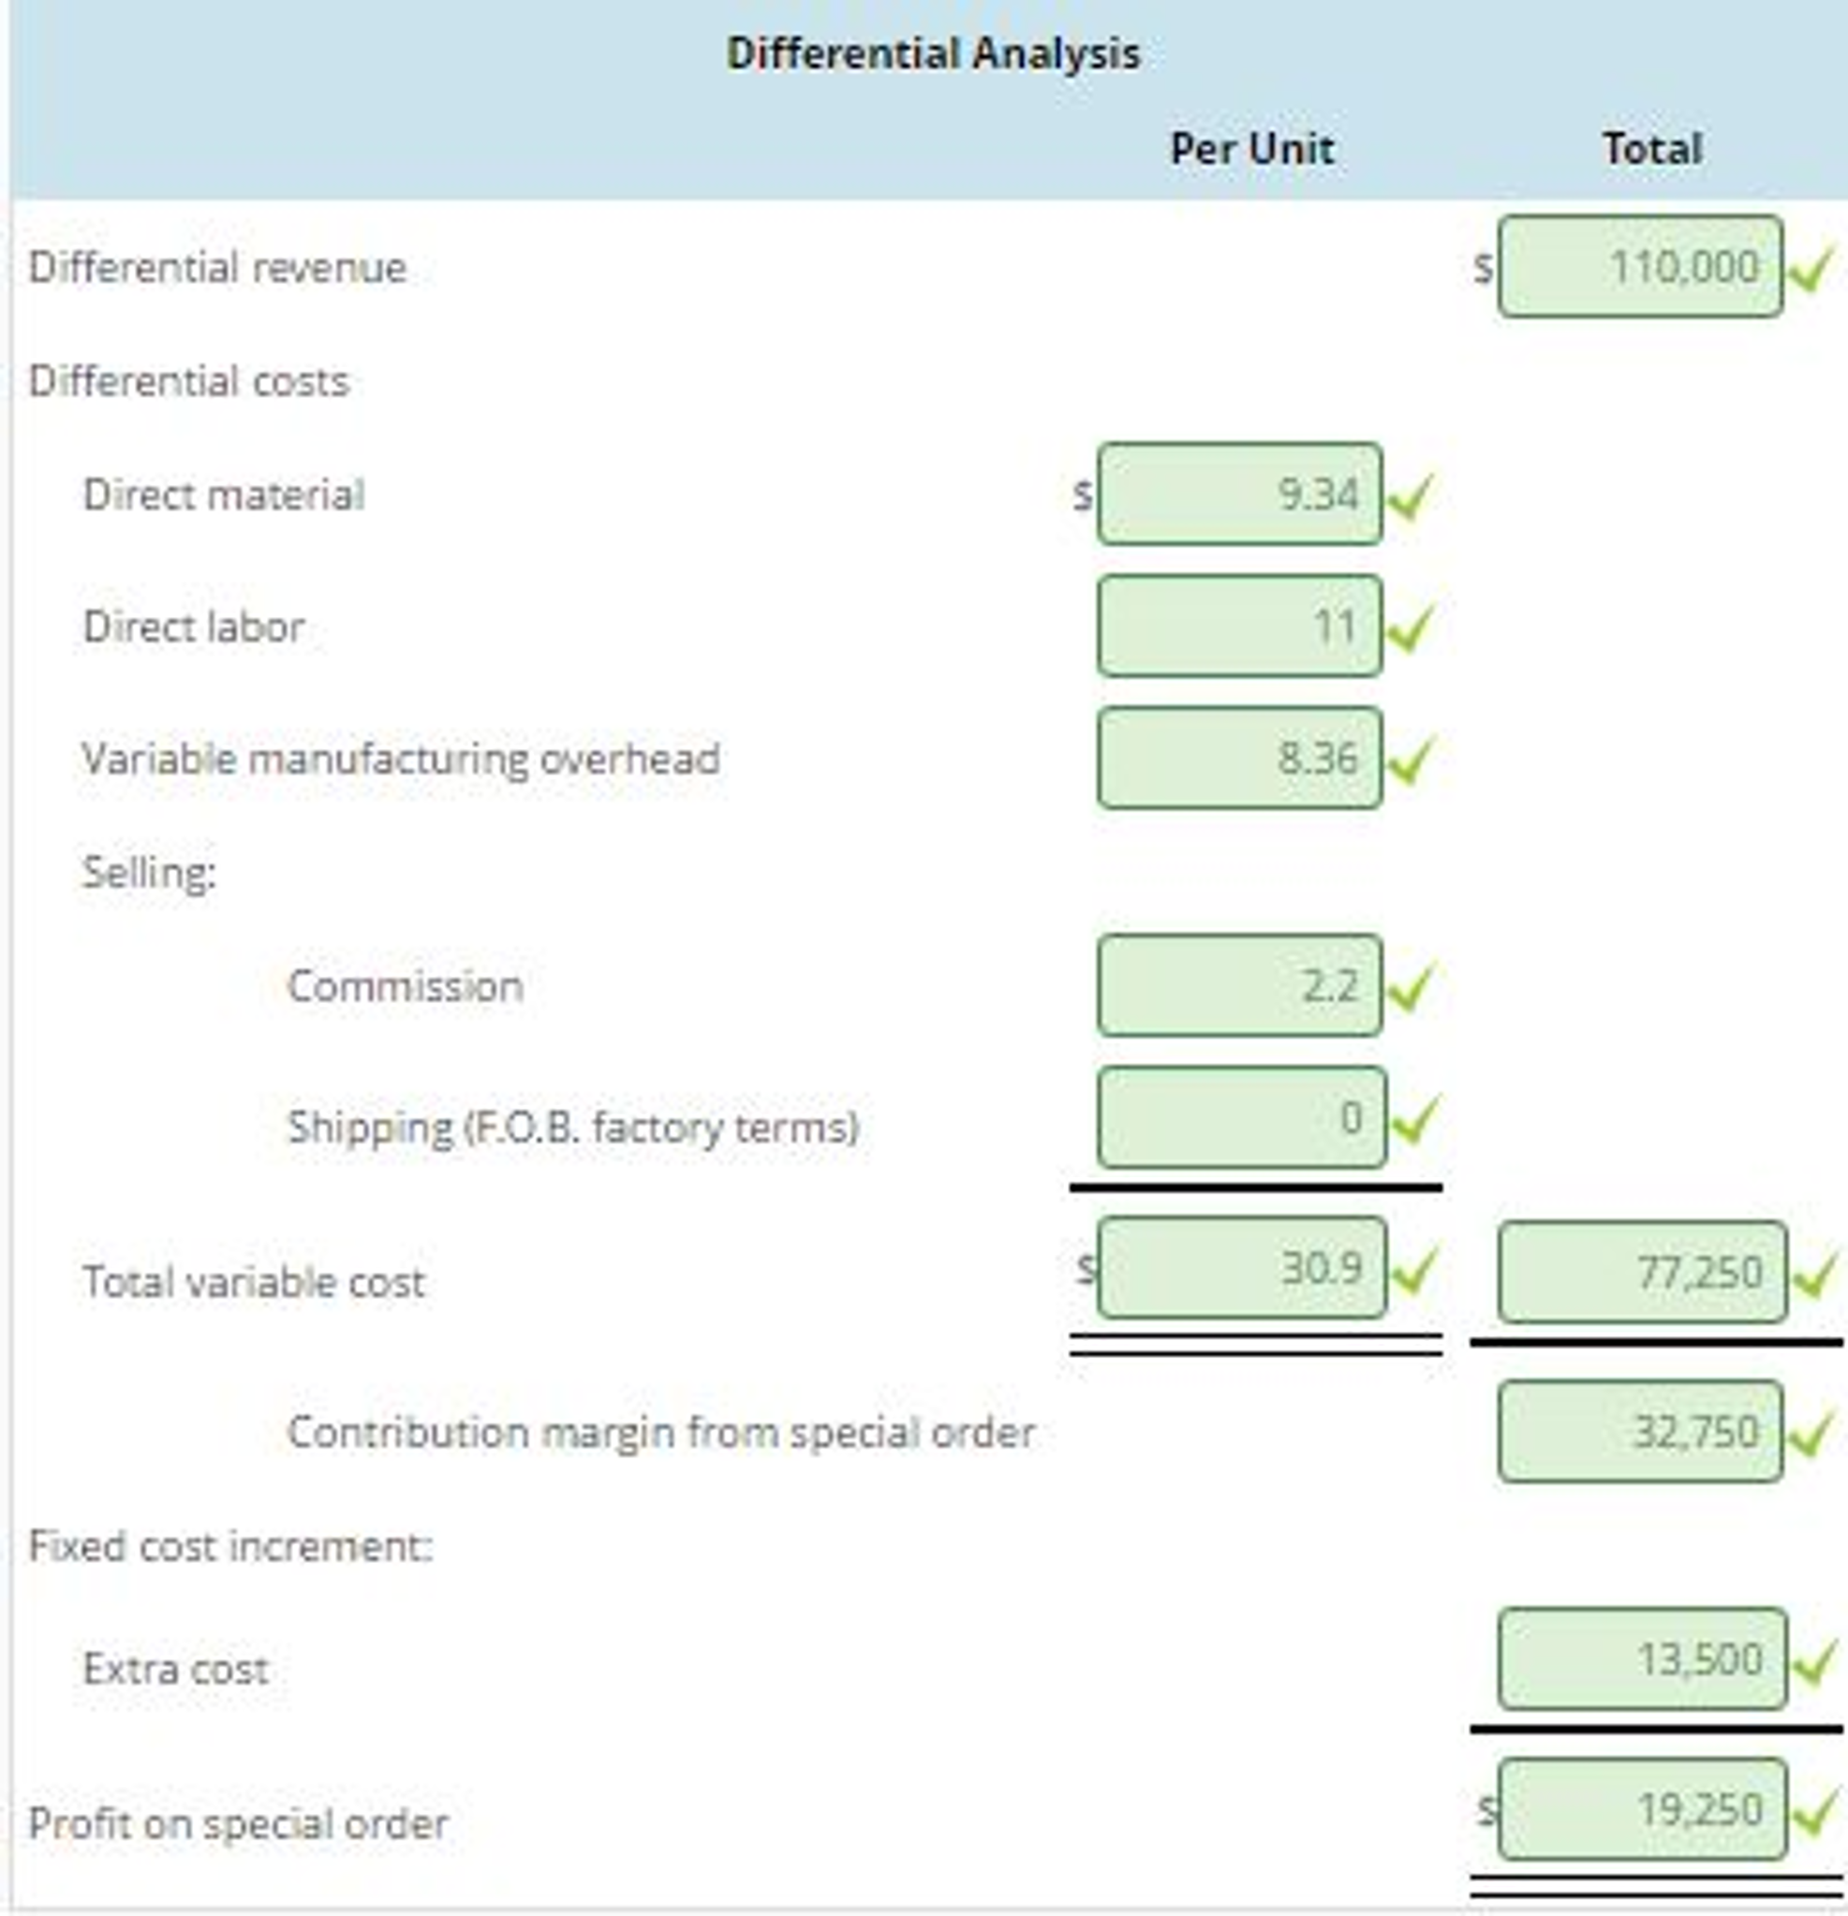This screenshot has height=1916, width=1848.
Task: Click the green checkmark next to Extra cost
Action: [1813, 1663]
